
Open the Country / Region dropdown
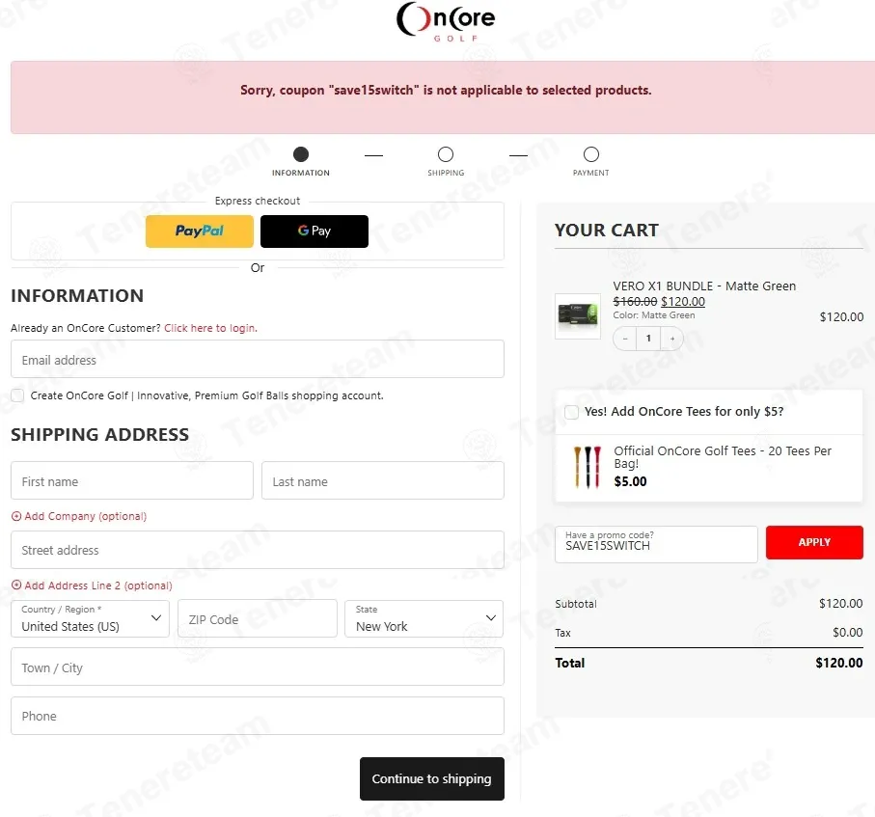point(90,618)
